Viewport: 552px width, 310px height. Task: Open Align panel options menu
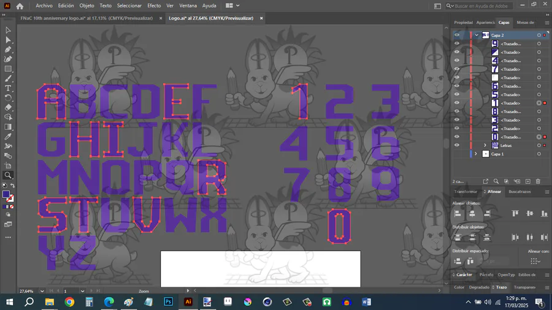point(546,192)
